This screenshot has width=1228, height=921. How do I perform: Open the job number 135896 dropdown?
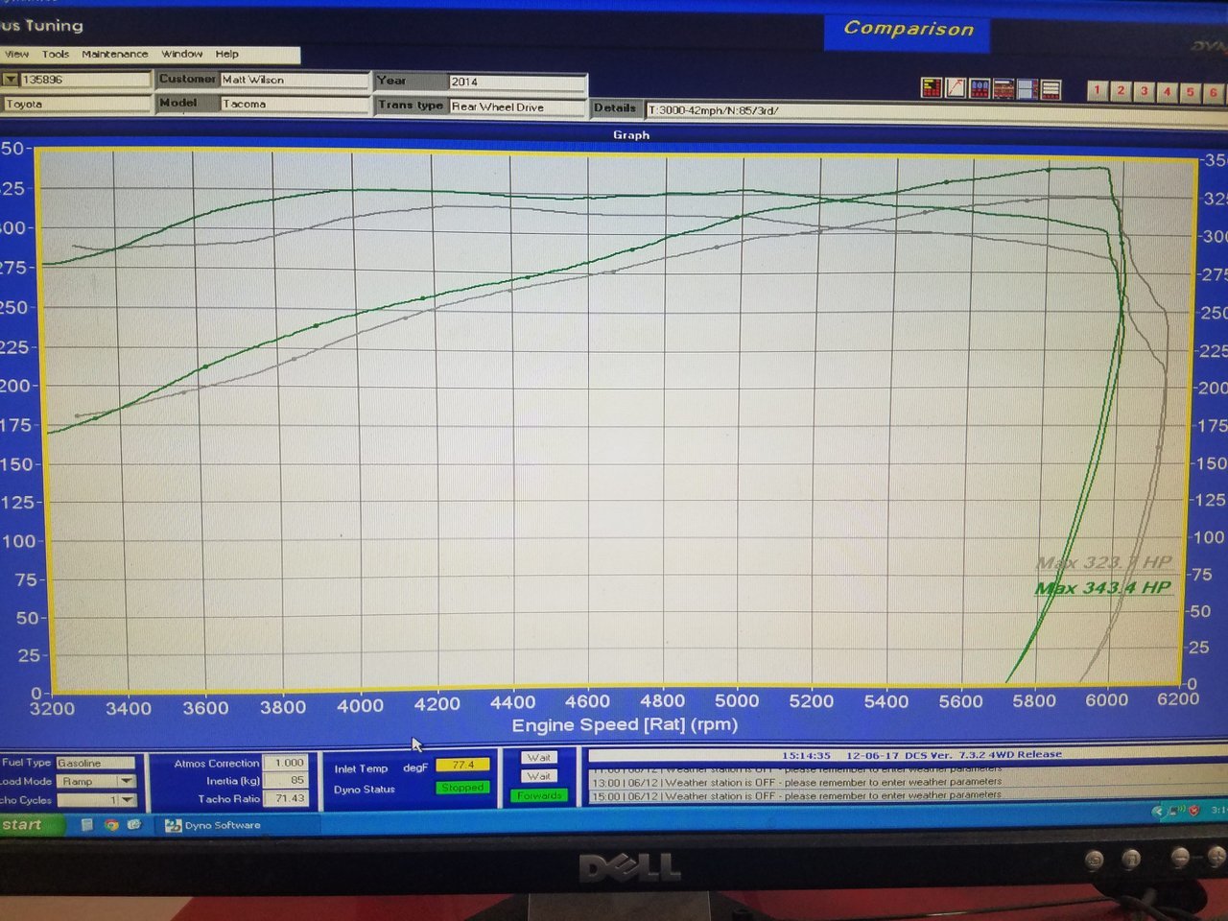11,80
